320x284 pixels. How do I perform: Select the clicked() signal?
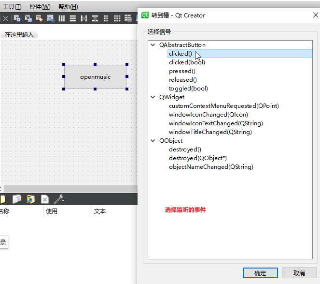(240, 54)
